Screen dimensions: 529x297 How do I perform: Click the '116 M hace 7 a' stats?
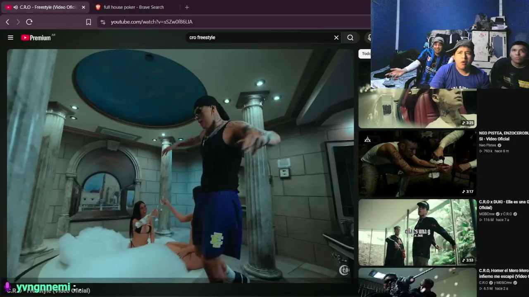(x=494, y=220)
